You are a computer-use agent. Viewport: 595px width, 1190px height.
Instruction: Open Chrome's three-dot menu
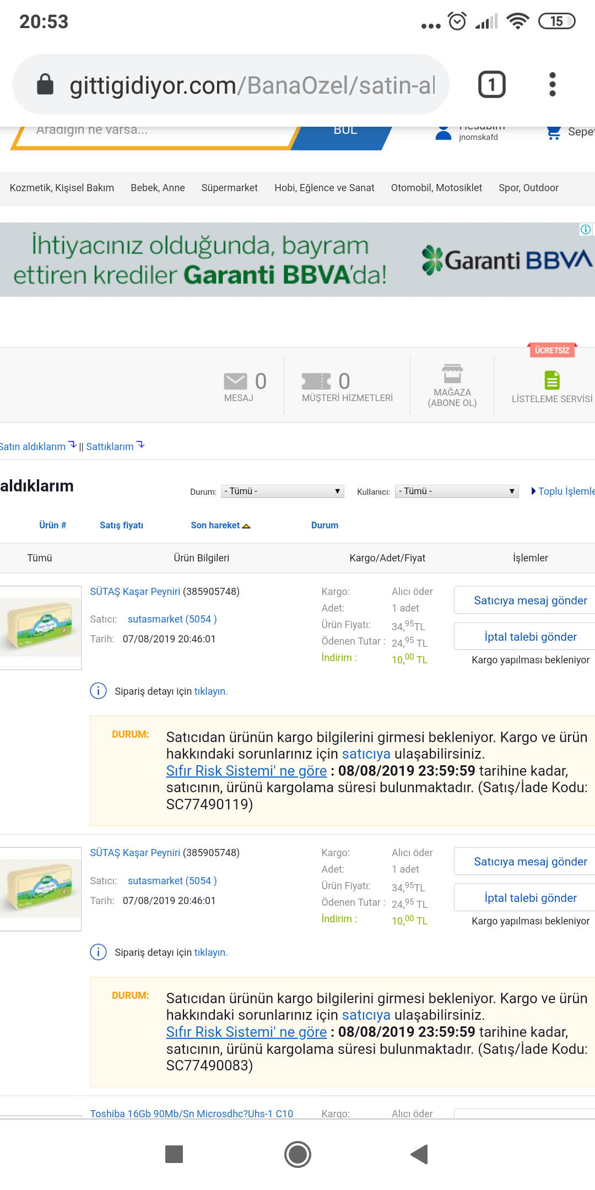point(553,84)
